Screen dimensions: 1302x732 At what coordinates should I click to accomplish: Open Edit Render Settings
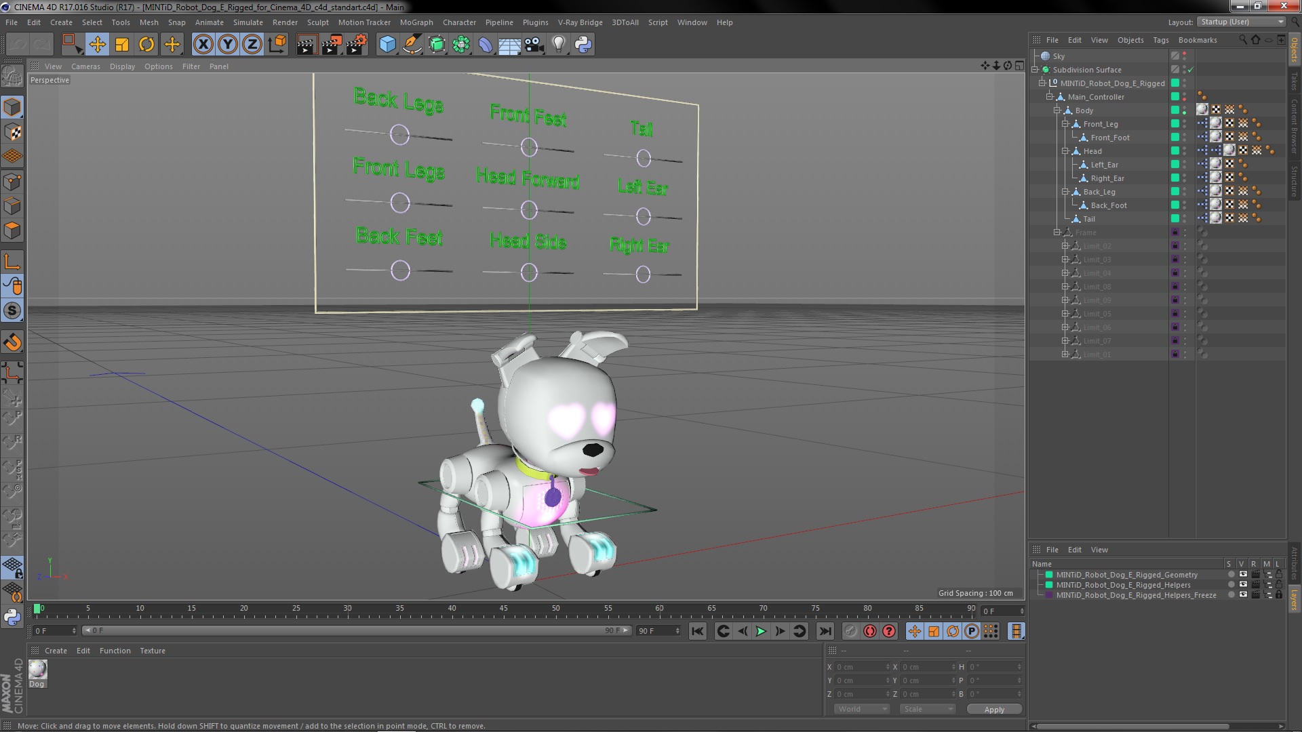point(357,45)
